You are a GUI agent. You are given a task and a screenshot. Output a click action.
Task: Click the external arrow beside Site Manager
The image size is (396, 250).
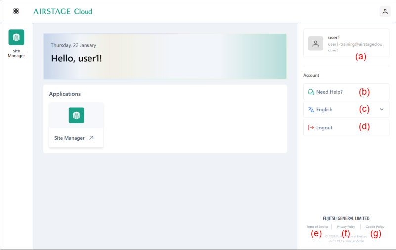91,138
